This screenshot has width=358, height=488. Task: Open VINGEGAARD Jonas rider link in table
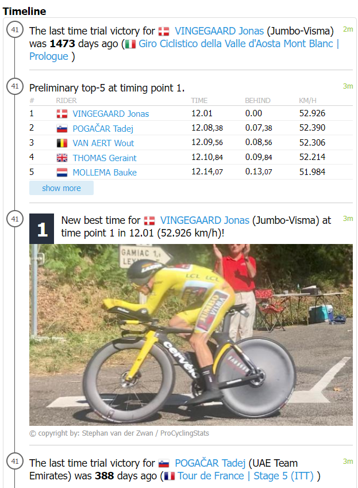click(x=110, y=114)
